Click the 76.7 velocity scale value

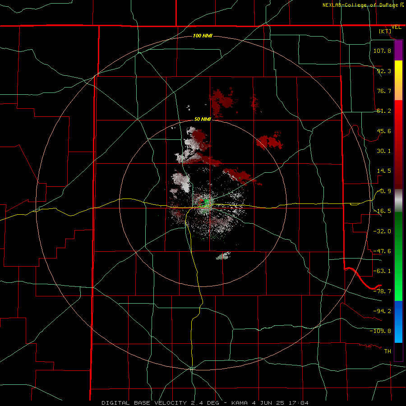pos(384,91)
